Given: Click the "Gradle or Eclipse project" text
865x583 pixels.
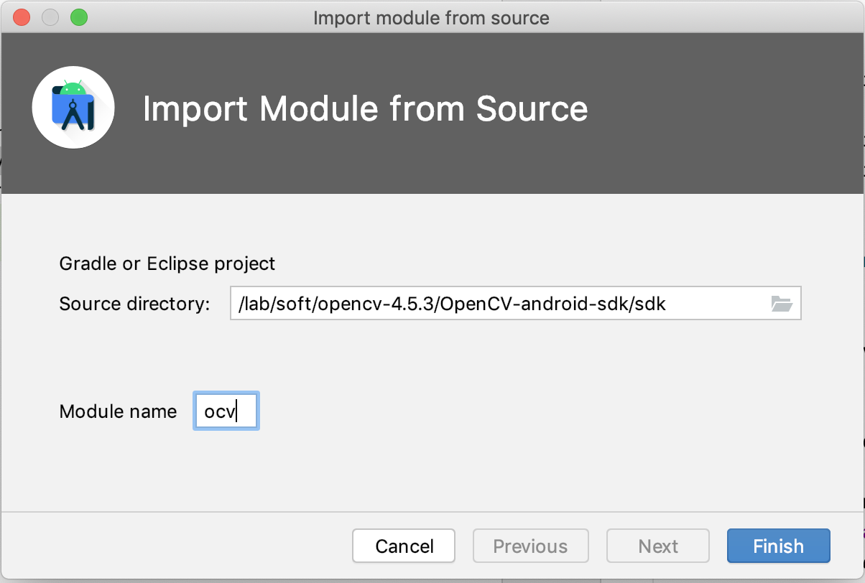Looking at the screenshot, I should coord(167,263).
